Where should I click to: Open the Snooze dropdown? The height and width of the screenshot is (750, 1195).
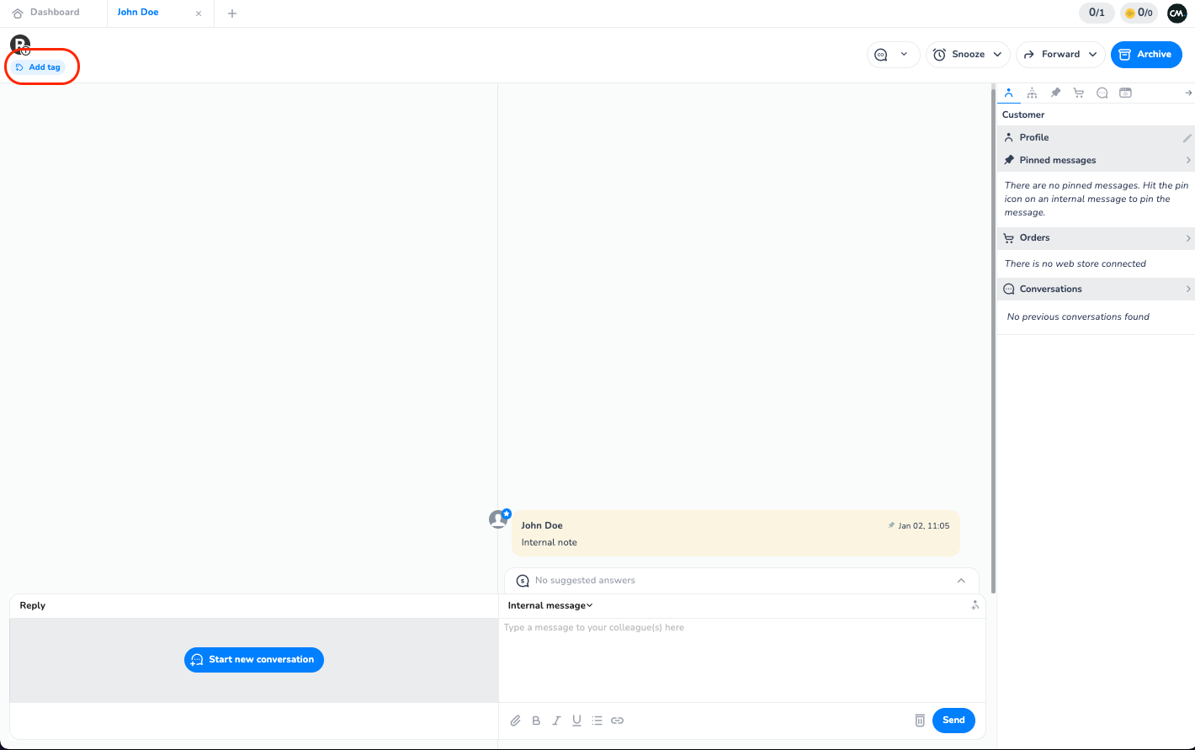(968, 55)
